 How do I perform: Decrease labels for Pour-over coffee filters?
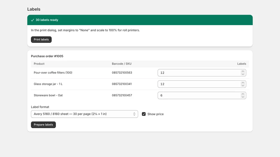(243, 74)
